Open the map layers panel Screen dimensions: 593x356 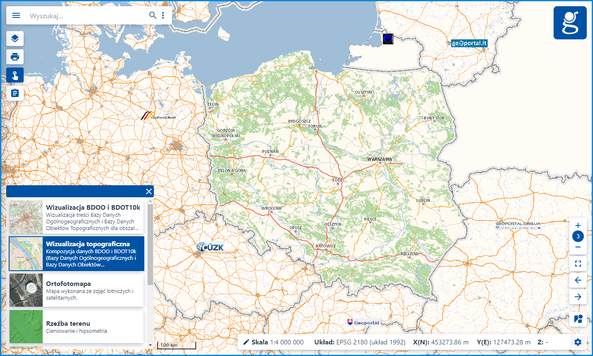tap(15, 39)
